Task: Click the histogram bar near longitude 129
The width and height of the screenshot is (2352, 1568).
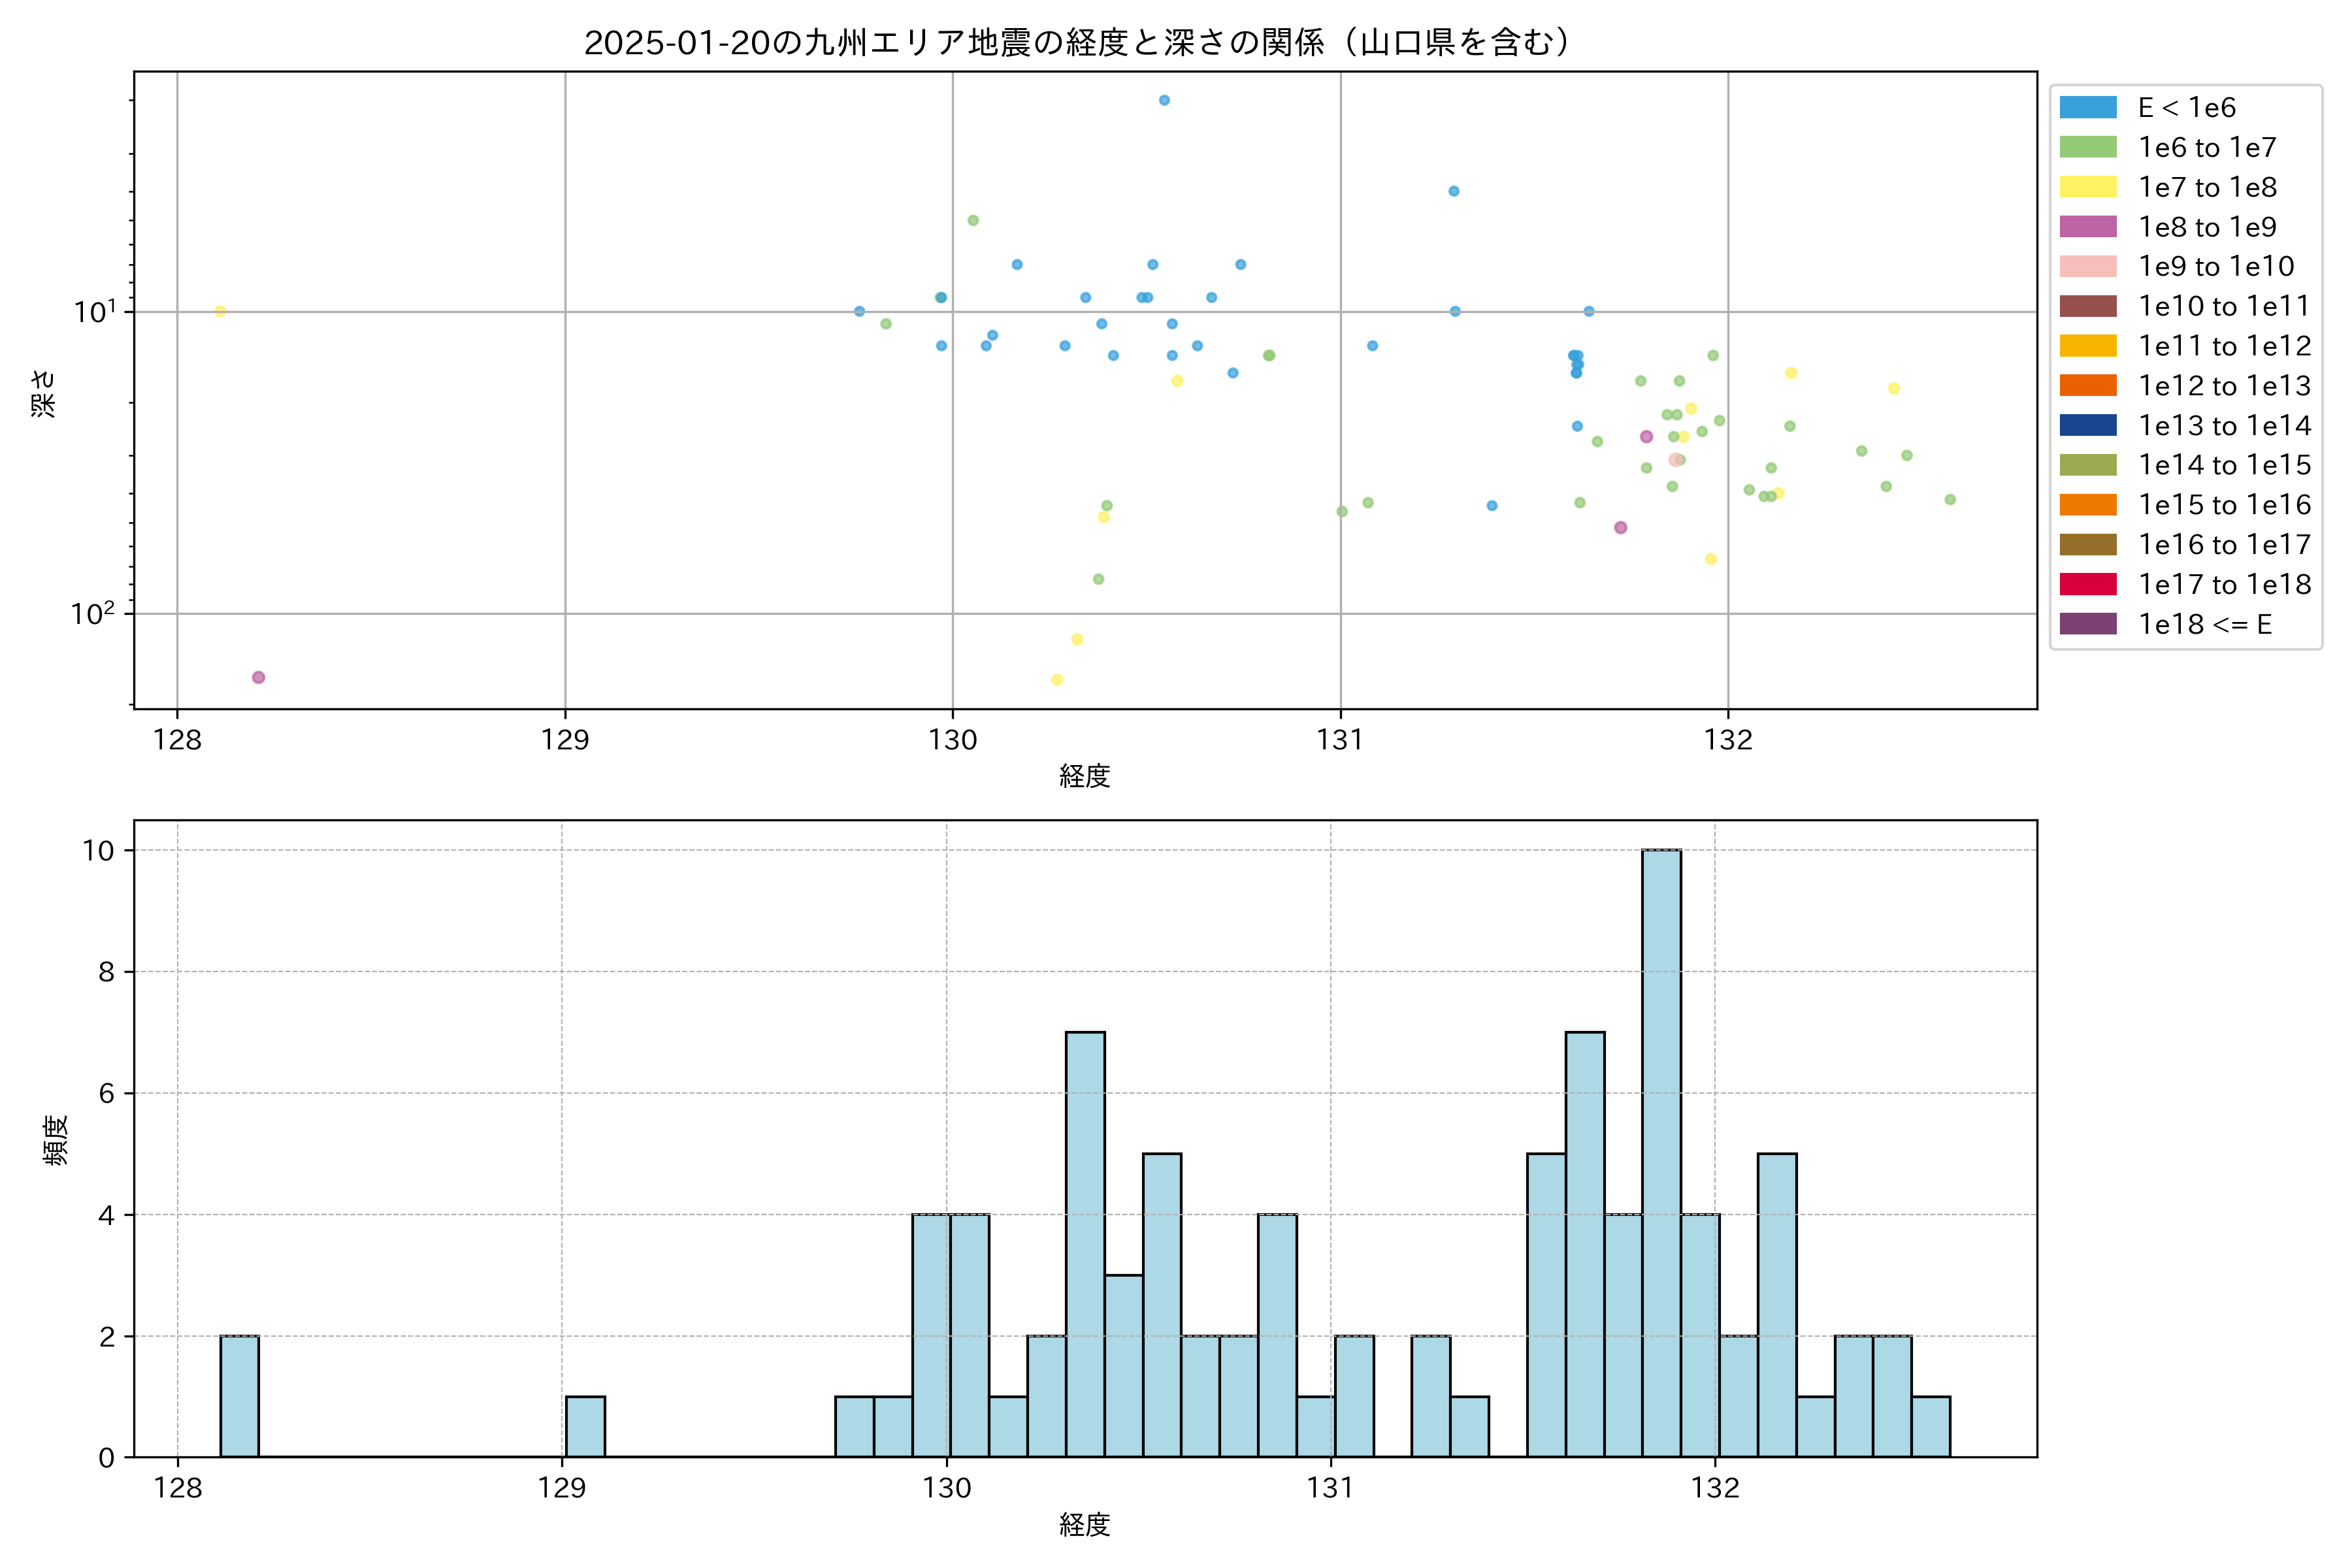Action: [585, 1426]
